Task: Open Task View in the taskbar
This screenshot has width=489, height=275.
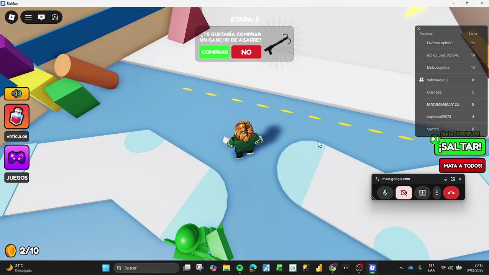Action: [187, 268]
